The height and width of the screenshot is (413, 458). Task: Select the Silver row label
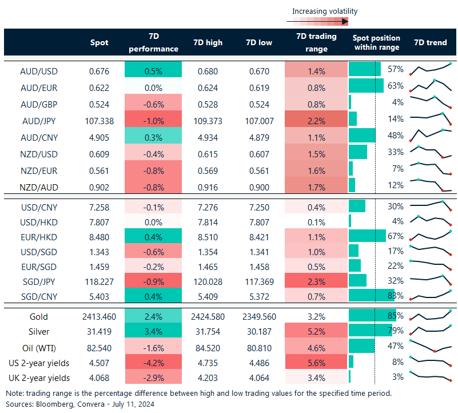(39, 332)
